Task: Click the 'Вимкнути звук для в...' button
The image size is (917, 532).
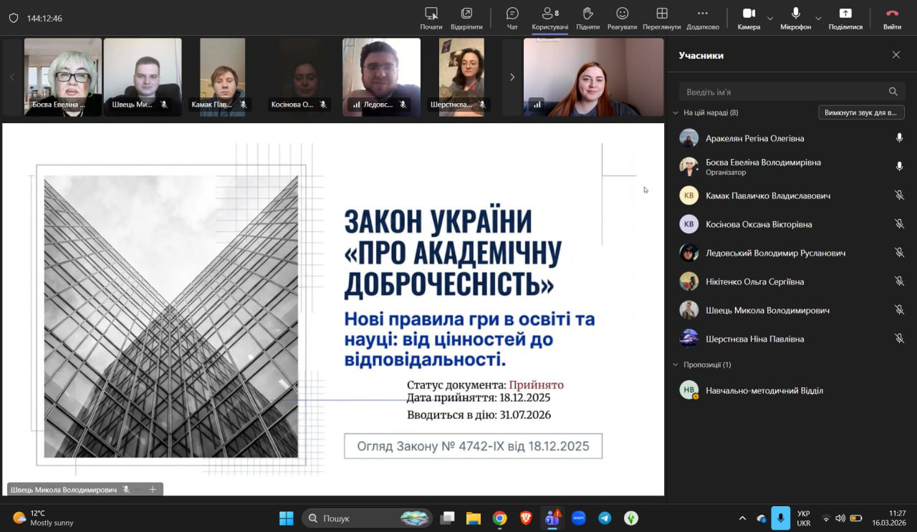Action: pyautogui.click(x=861, y=112)
